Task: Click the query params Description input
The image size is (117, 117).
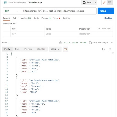Action: point(95,34)
